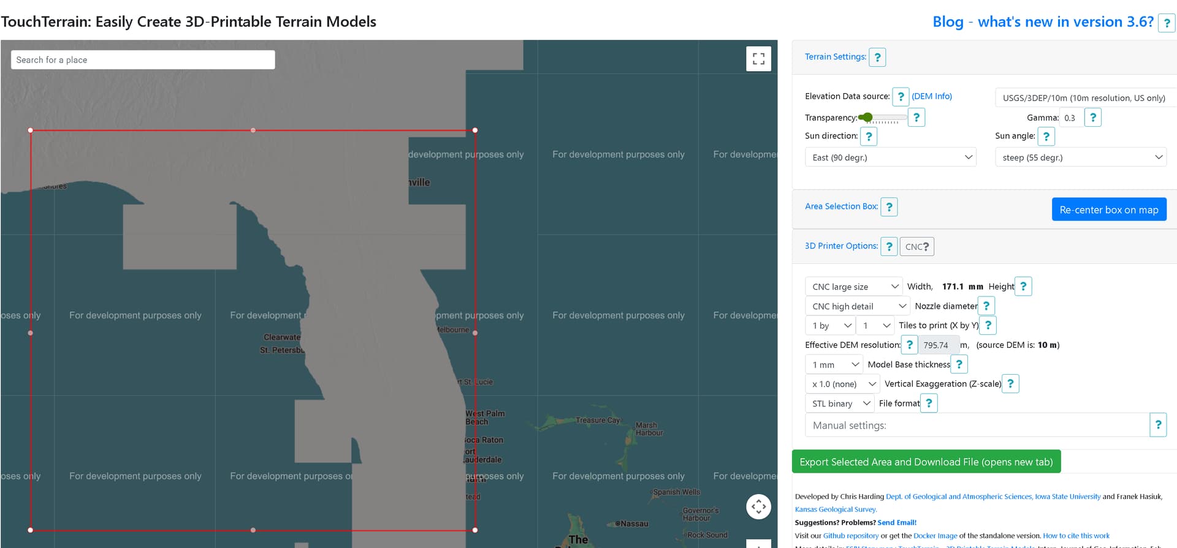Open the DEM Info link
Image resolution: width=1177 pixels, height=548 pixels.
931,97
